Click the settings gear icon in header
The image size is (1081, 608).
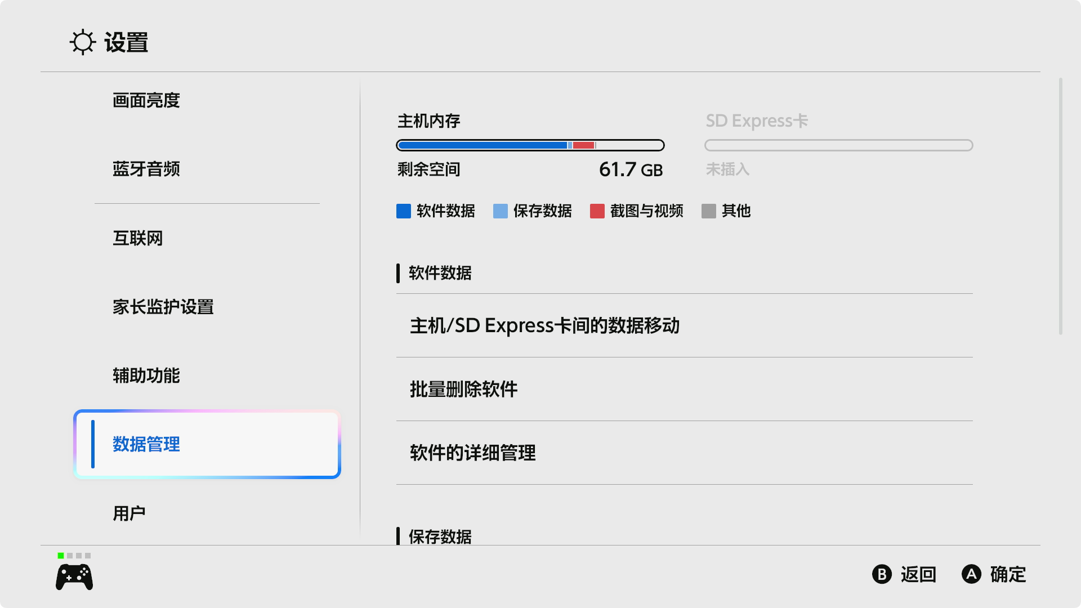83,42
